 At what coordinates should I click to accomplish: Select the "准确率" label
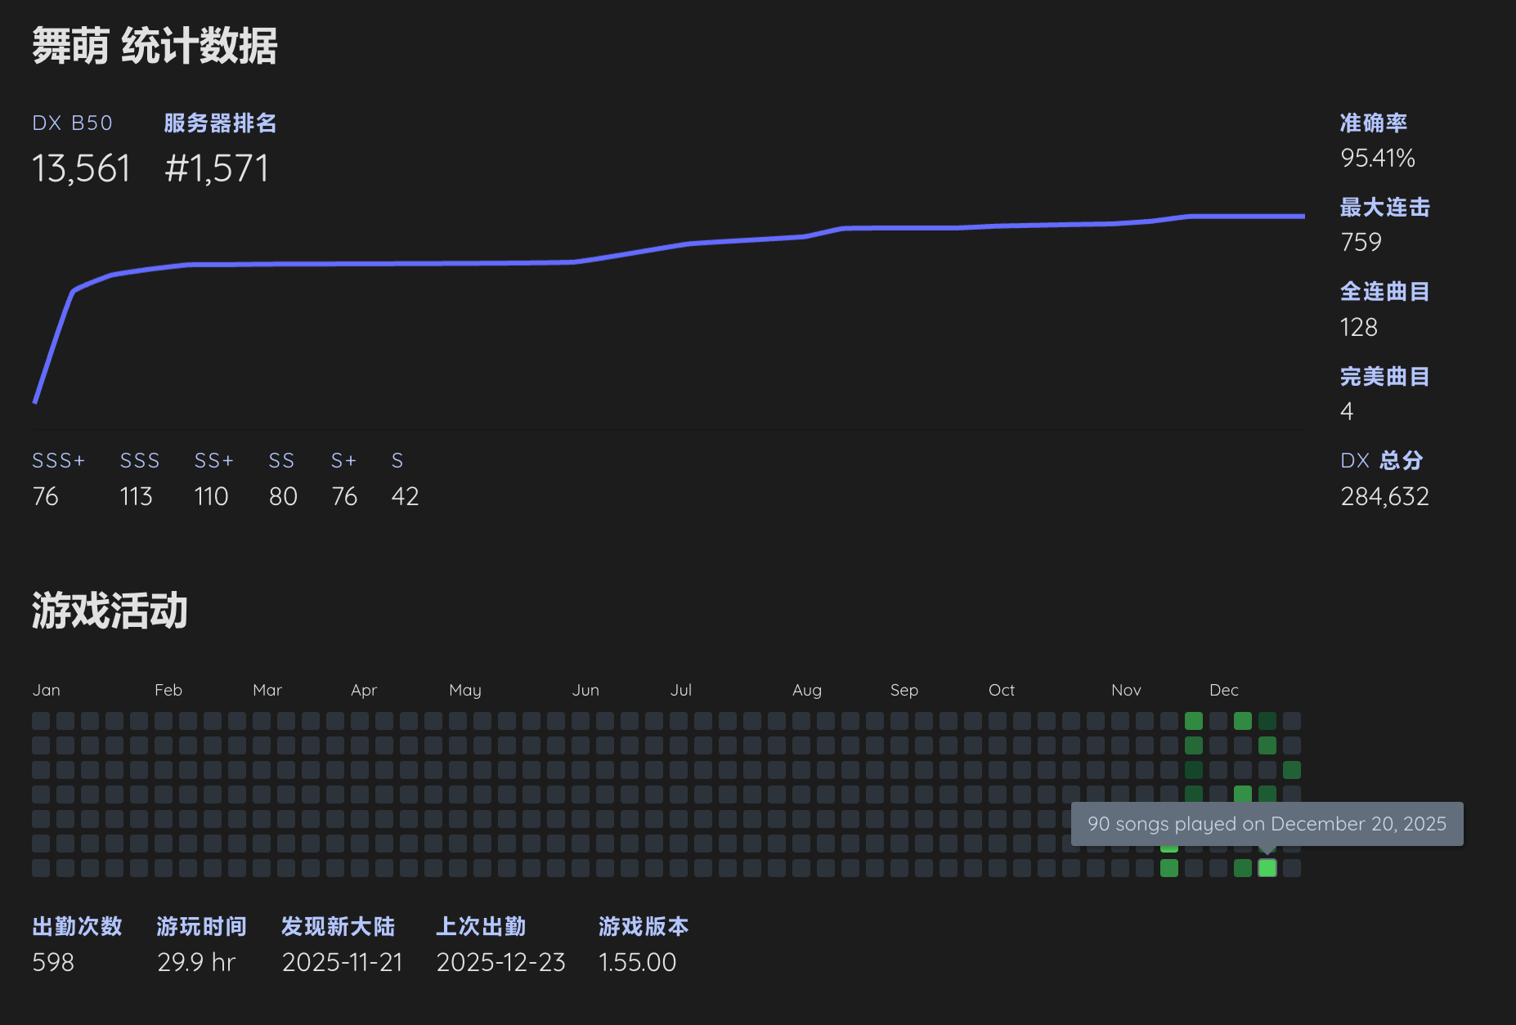click(x=1374, y=123)
